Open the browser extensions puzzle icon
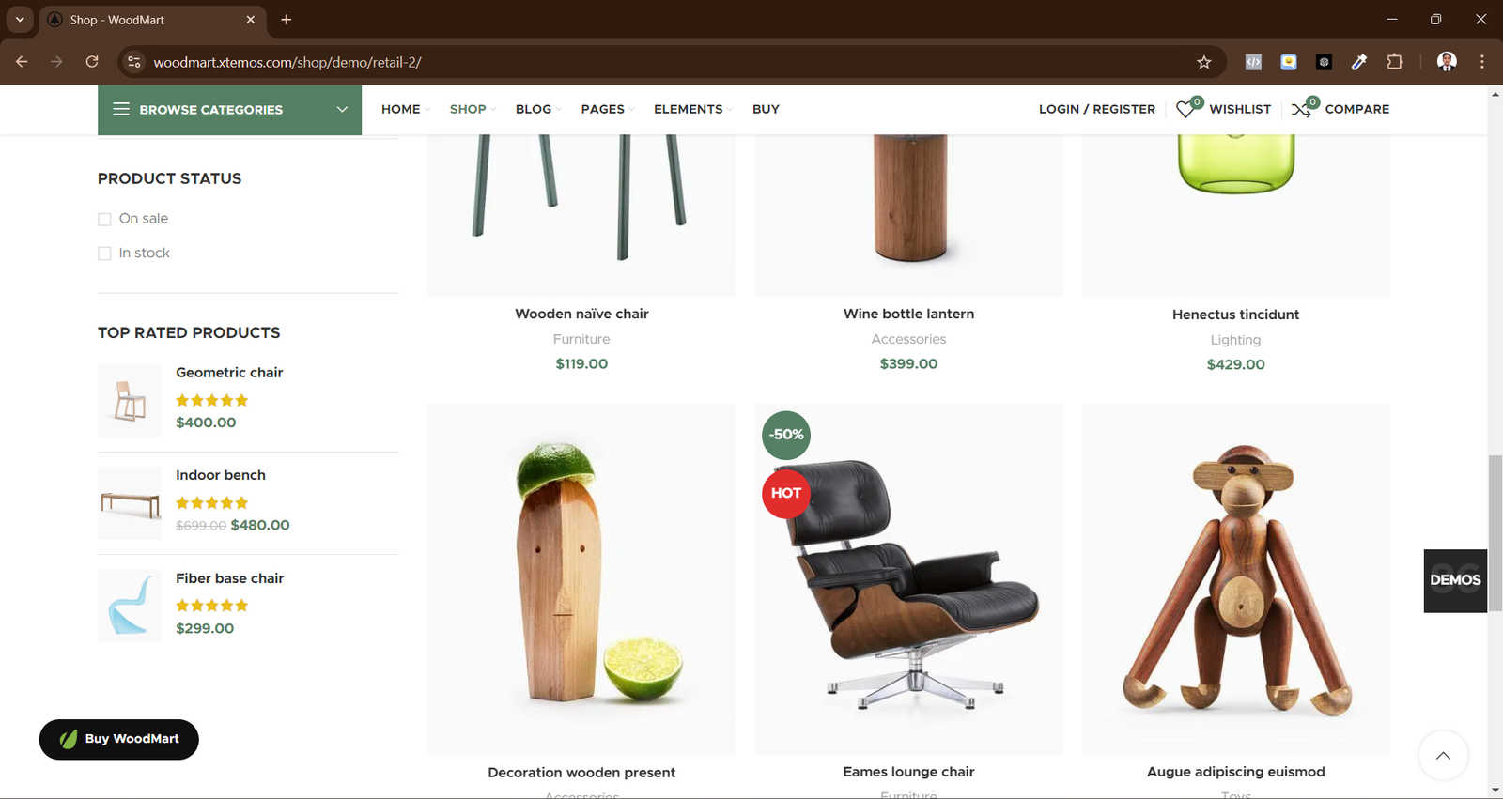Viewport: 1503px width, 799px height. 1395,62
